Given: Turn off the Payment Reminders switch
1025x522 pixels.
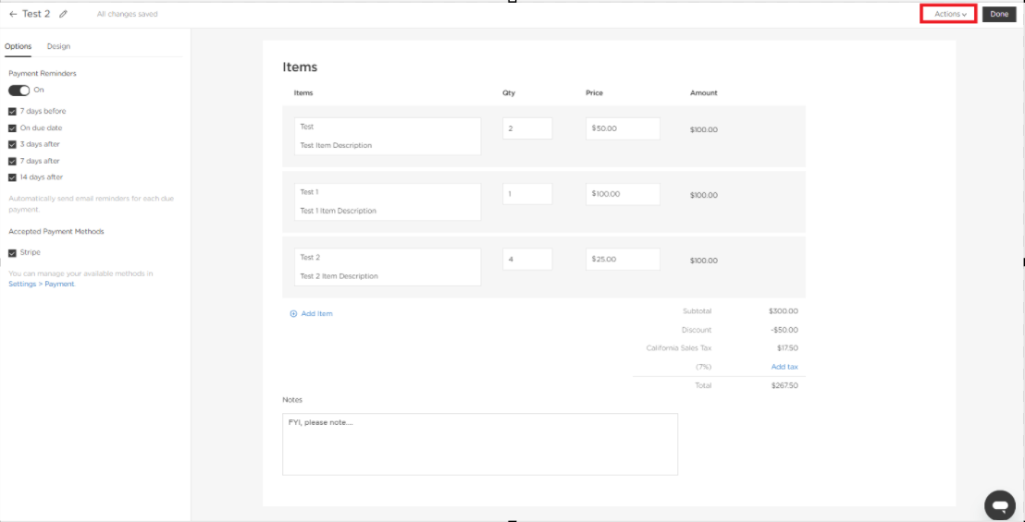Looking at the screenshot, I should (19, 90).
